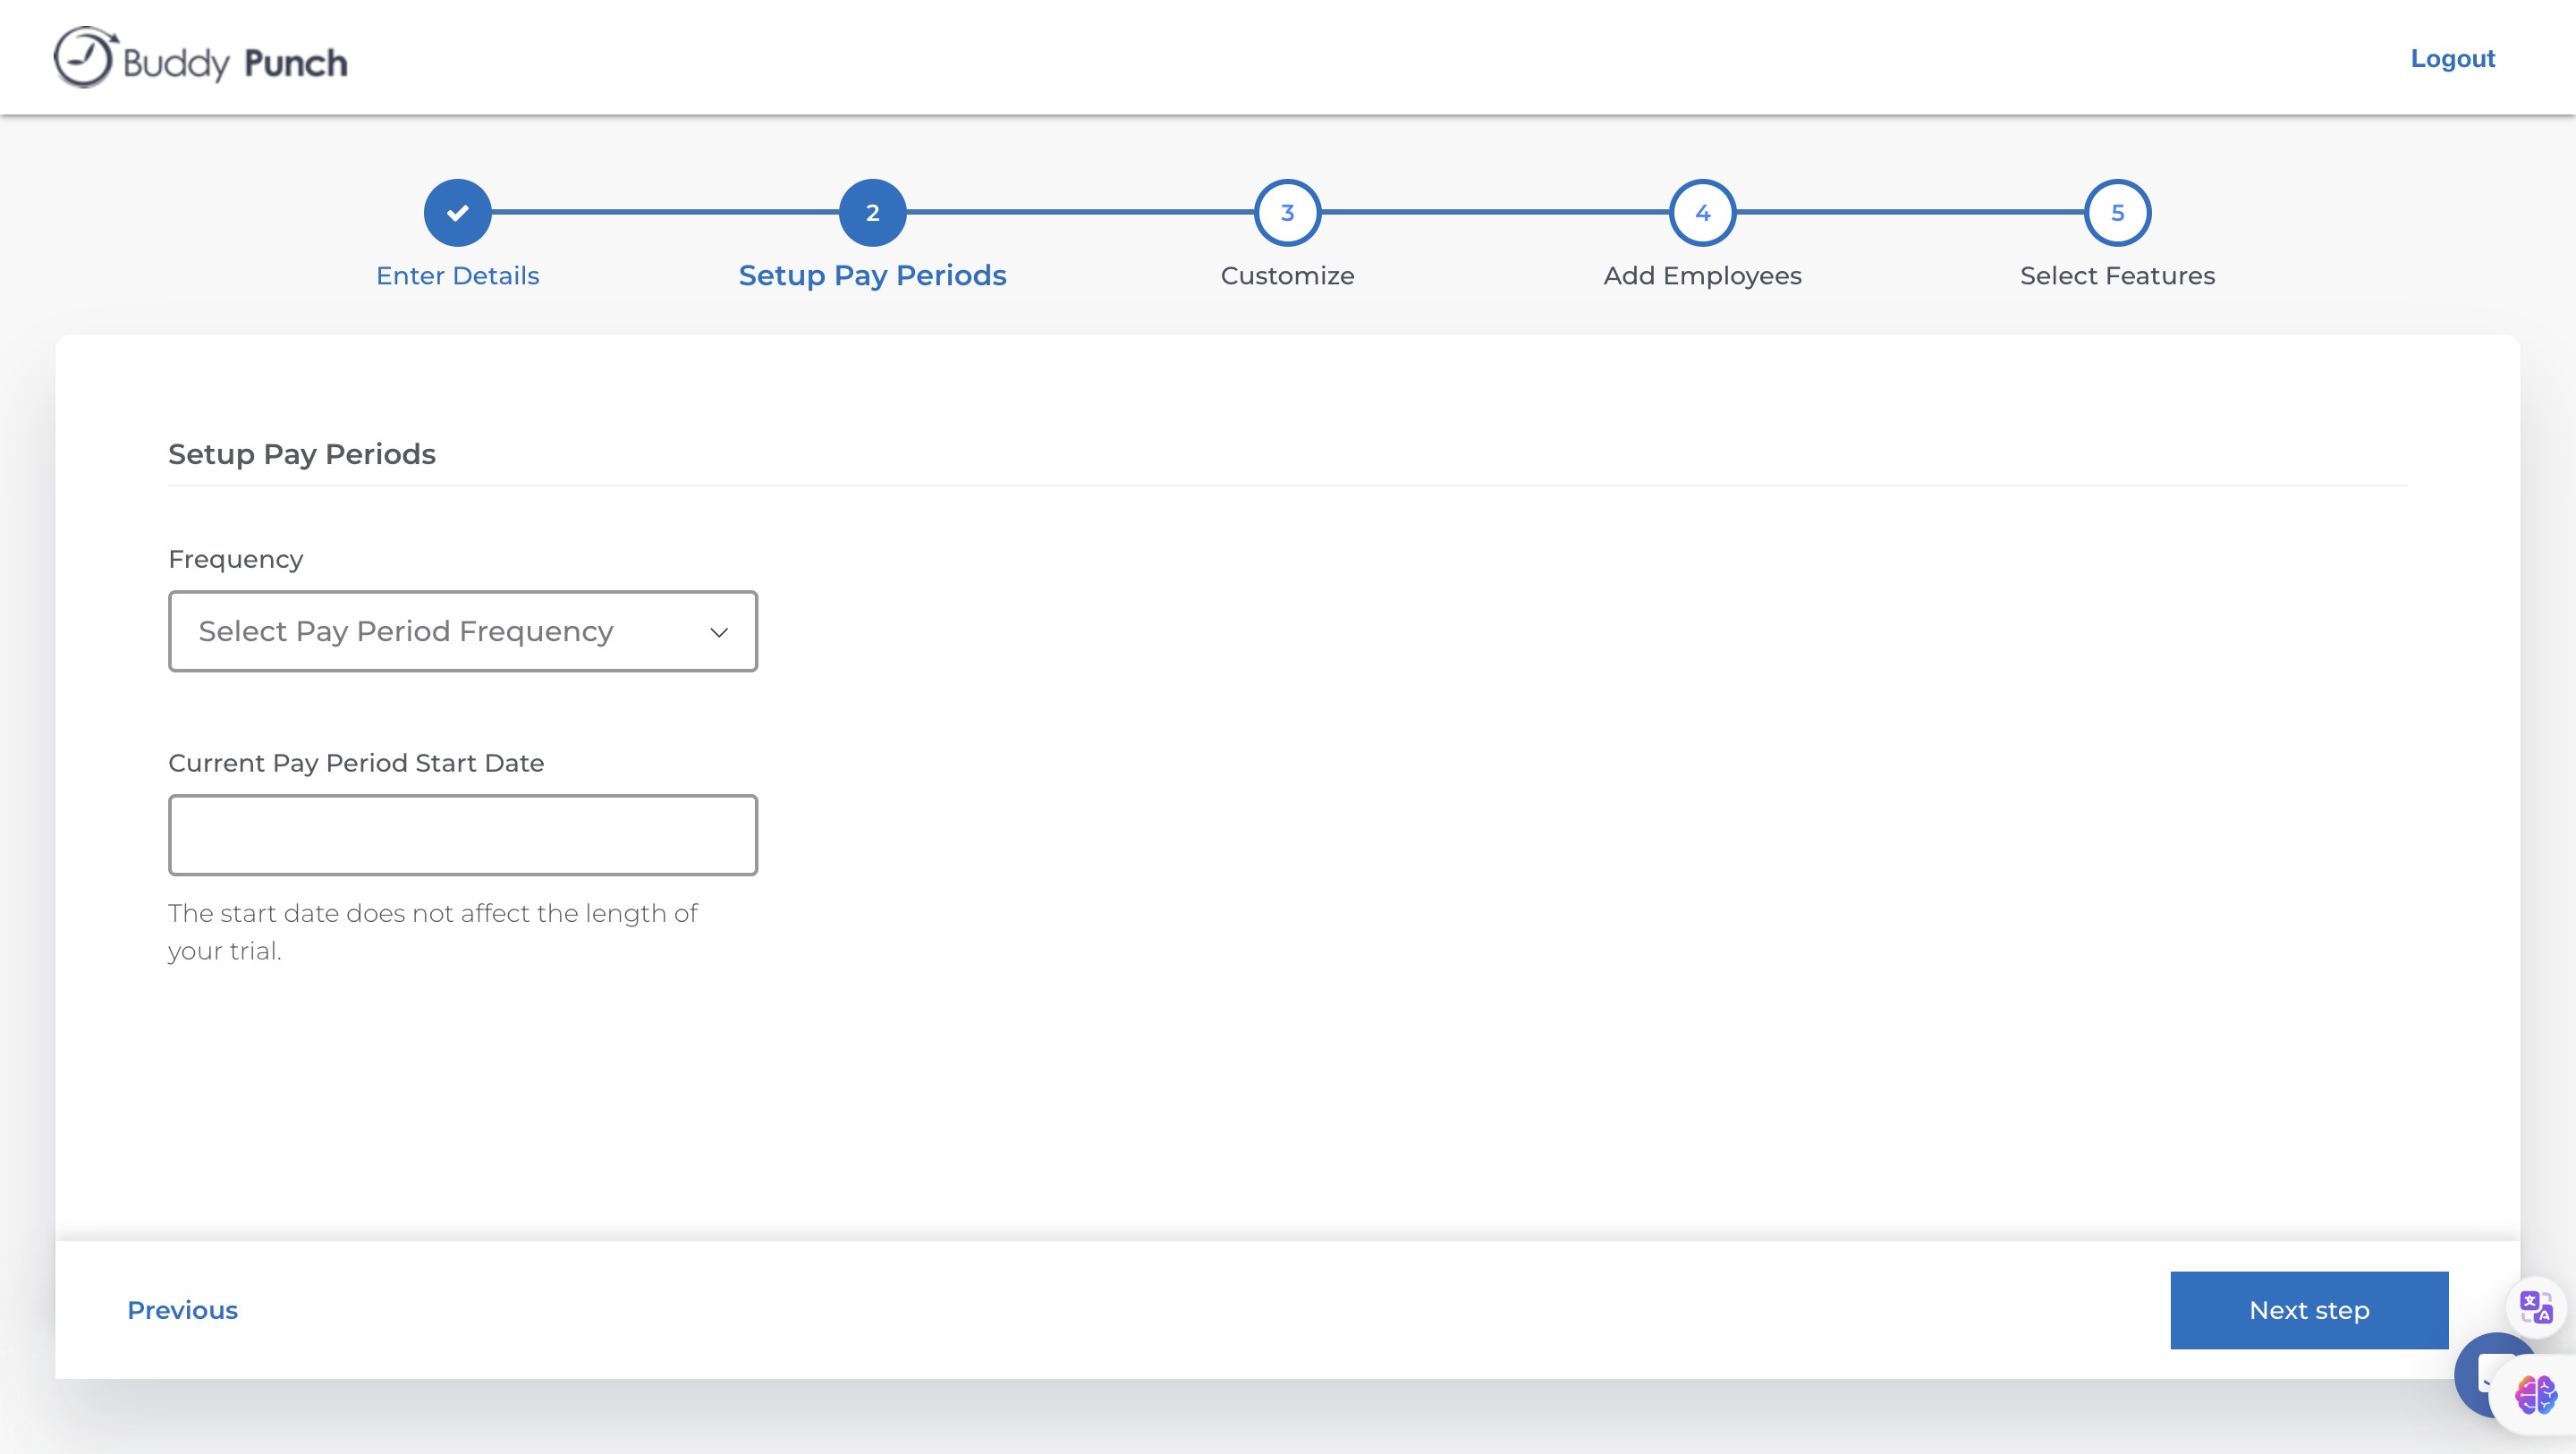Click the Logout link

click(2452, 59)
